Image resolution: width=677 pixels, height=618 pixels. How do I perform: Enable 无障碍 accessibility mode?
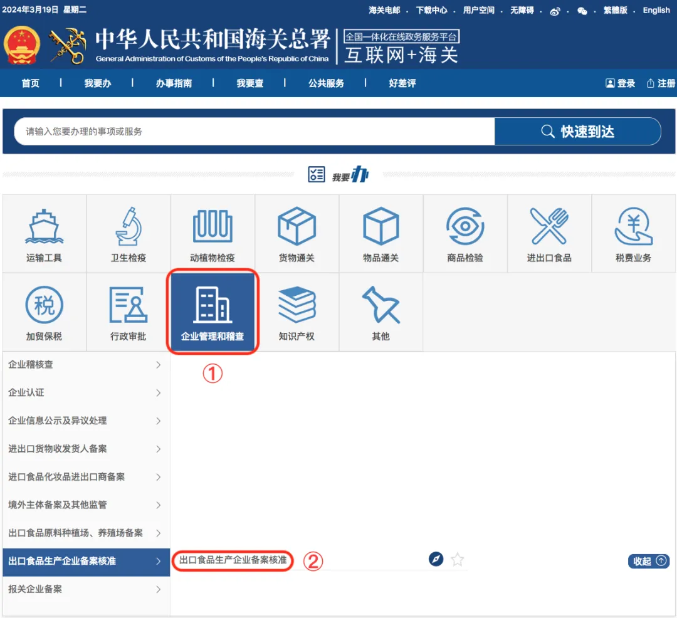coord(522,10)
